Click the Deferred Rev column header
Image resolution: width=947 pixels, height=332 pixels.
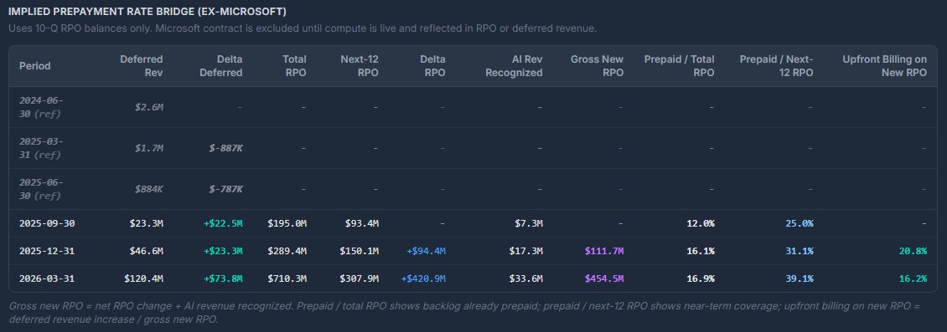click(142, 66)
